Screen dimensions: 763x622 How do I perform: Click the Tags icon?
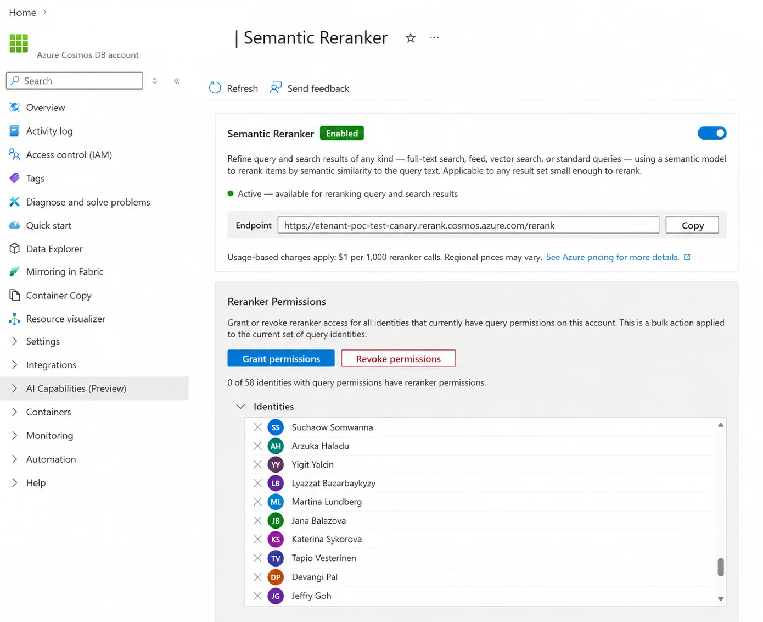pos(15,178)
